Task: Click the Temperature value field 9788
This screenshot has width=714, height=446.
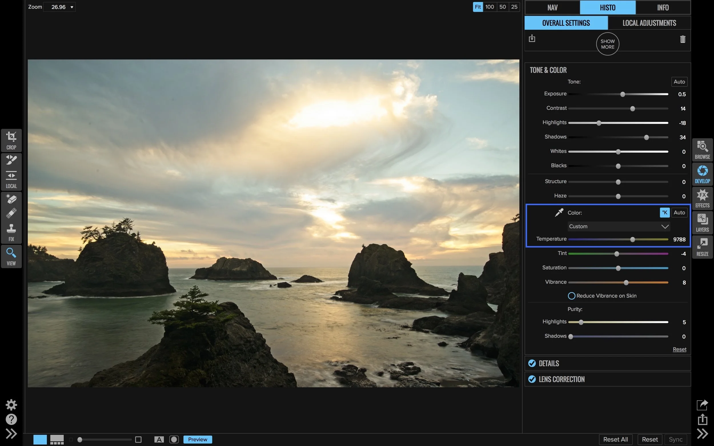Action: click(679, 239)
